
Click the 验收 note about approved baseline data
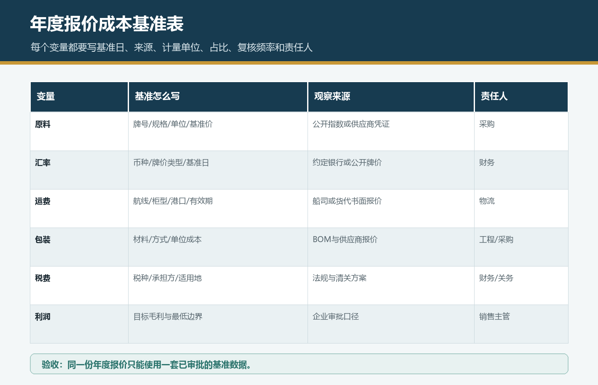coord(299,364)
